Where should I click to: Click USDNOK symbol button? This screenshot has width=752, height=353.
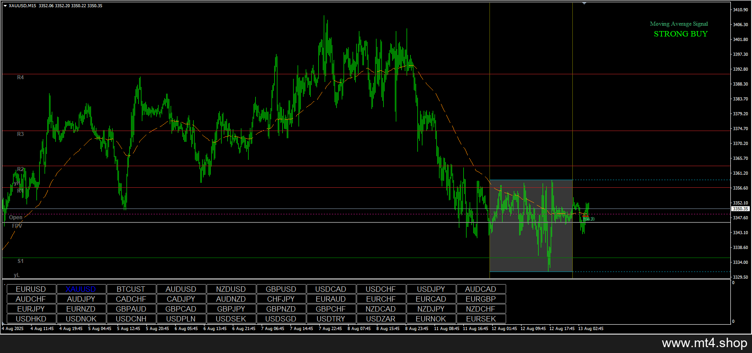pyautogui.click(x=81, y=319)
